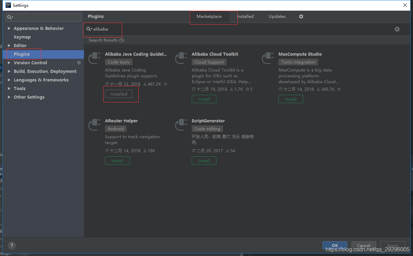Click the copy icon beside Version Control

click(79, 63)
